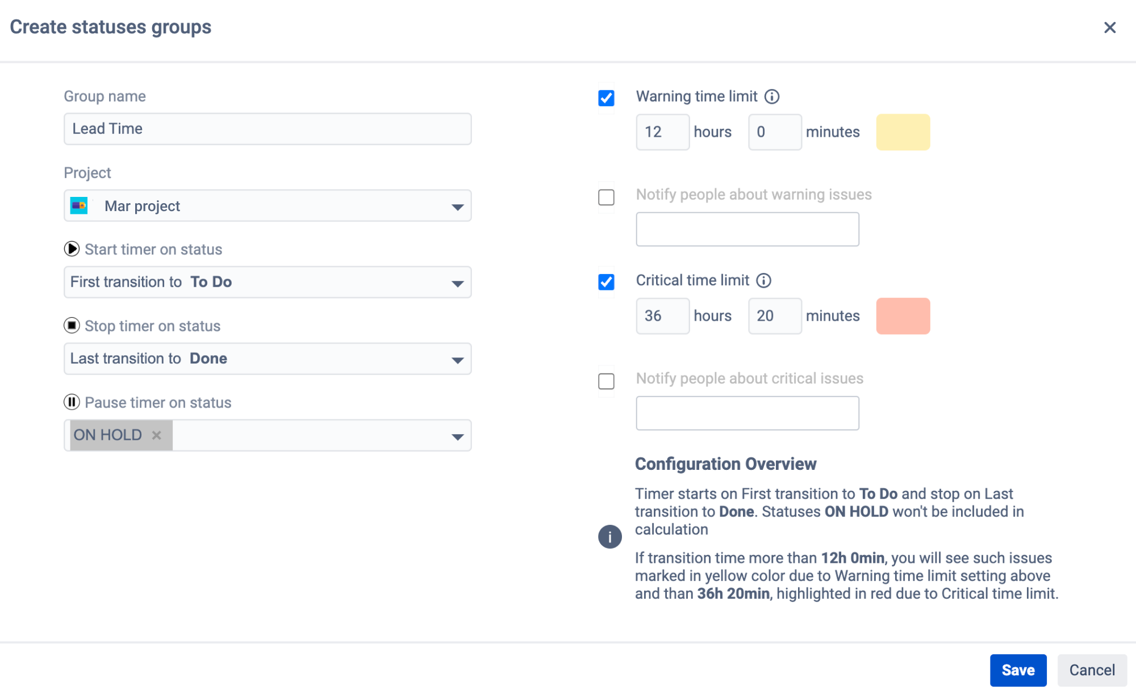Save the statuses group
The image size is (1136, 694).
coord(1018,670)
